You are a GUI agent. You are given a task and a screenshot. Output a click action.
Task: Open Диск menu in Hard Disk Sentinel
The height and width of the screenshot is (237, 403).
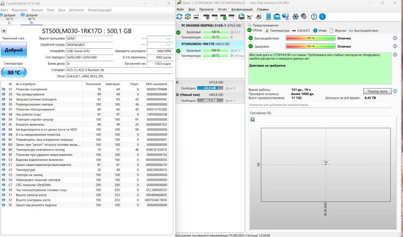click(192, 9)
